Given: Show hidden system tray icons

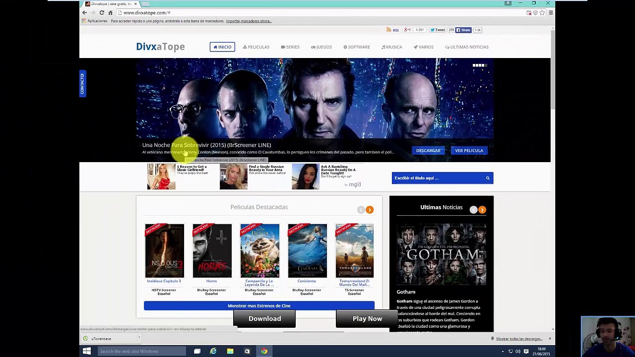Looking at the screenshot, I should 503,352.
